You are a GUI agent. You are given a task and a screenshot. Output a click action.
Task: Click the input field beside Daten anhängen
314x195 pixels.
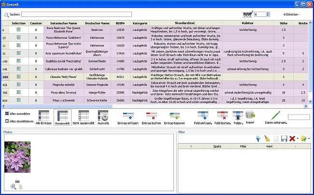tap(299, 117)
